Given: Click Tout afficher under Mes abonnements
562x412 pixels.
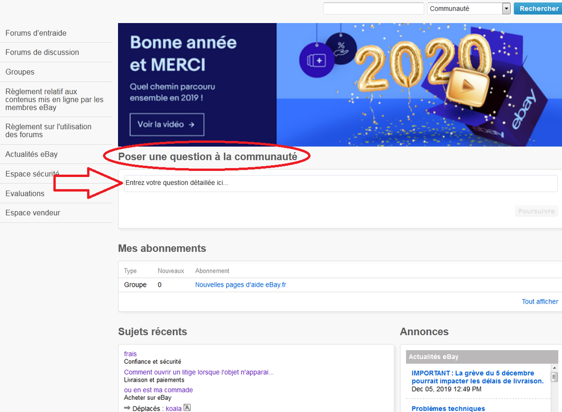Looking at the screenshot, I should pos(539,302).
